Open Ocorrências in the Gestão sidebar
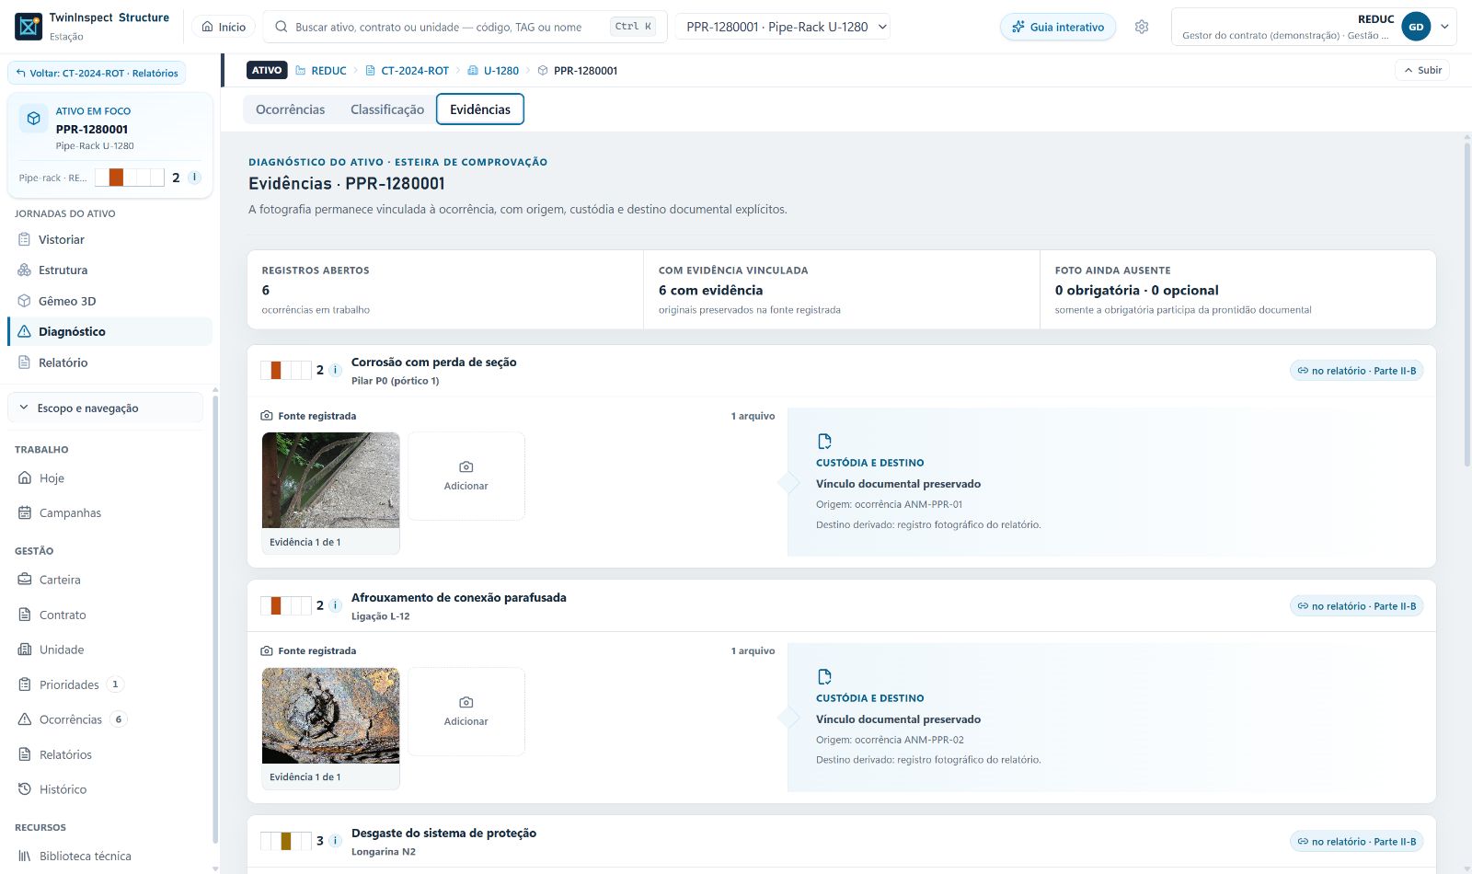1472x874 pixels. (x=105, y=719)
